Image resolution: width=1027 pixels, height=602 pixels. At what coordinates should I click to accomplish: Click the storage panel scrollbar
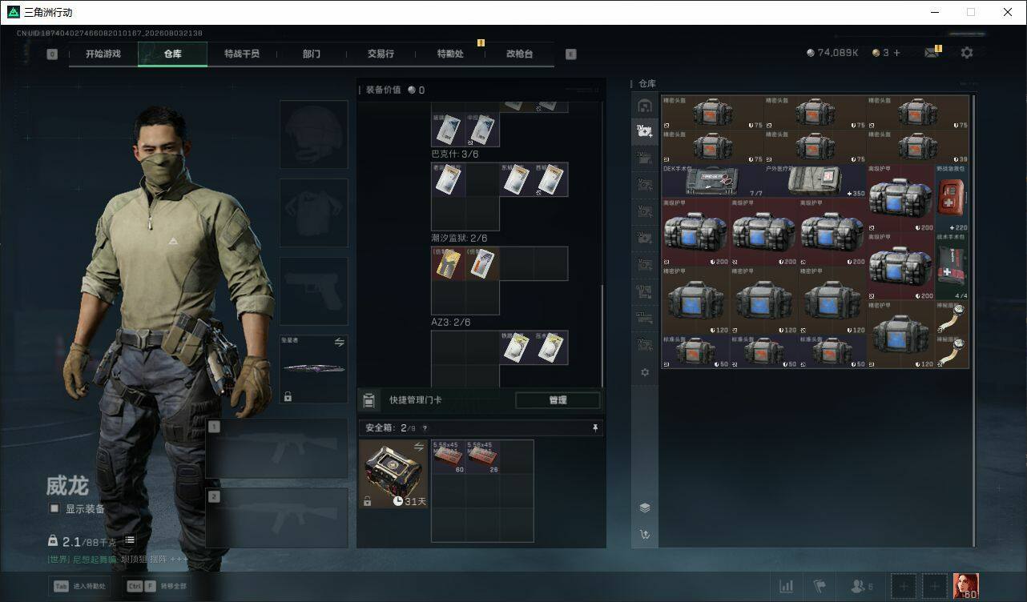click(973, 320)
